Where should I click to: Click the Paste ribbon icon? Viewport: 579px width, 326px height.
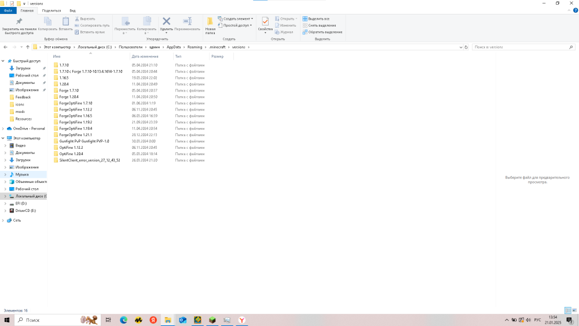(66, 24)
